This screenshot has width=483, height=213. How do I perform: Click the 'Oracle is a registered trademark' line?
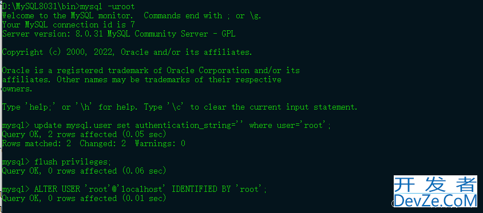pyautogui.click(x=151, y=70)
